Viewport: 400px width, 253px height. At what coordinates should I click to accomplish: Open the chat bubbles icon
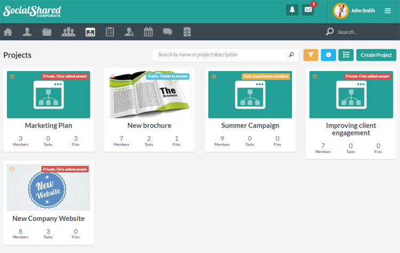[167, 32]
